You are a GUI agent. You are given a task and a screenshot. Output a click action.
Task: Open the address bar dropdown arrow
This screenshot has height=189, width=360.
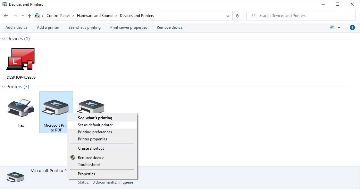(228, 15)
